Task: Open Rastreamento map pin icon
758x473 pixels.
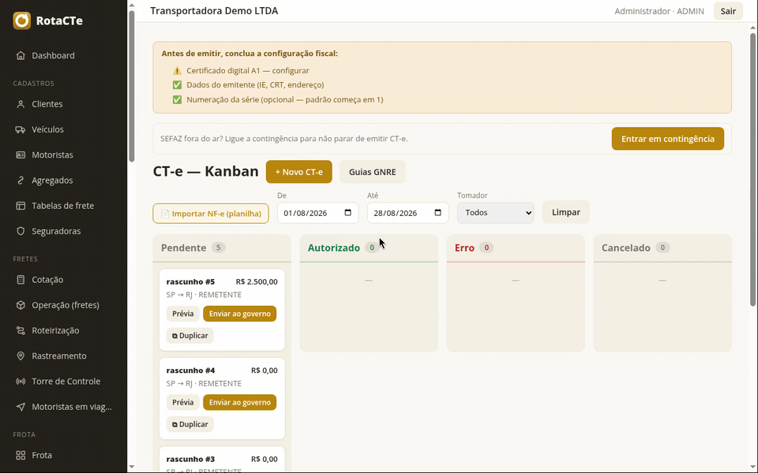Action: (21, 356)
